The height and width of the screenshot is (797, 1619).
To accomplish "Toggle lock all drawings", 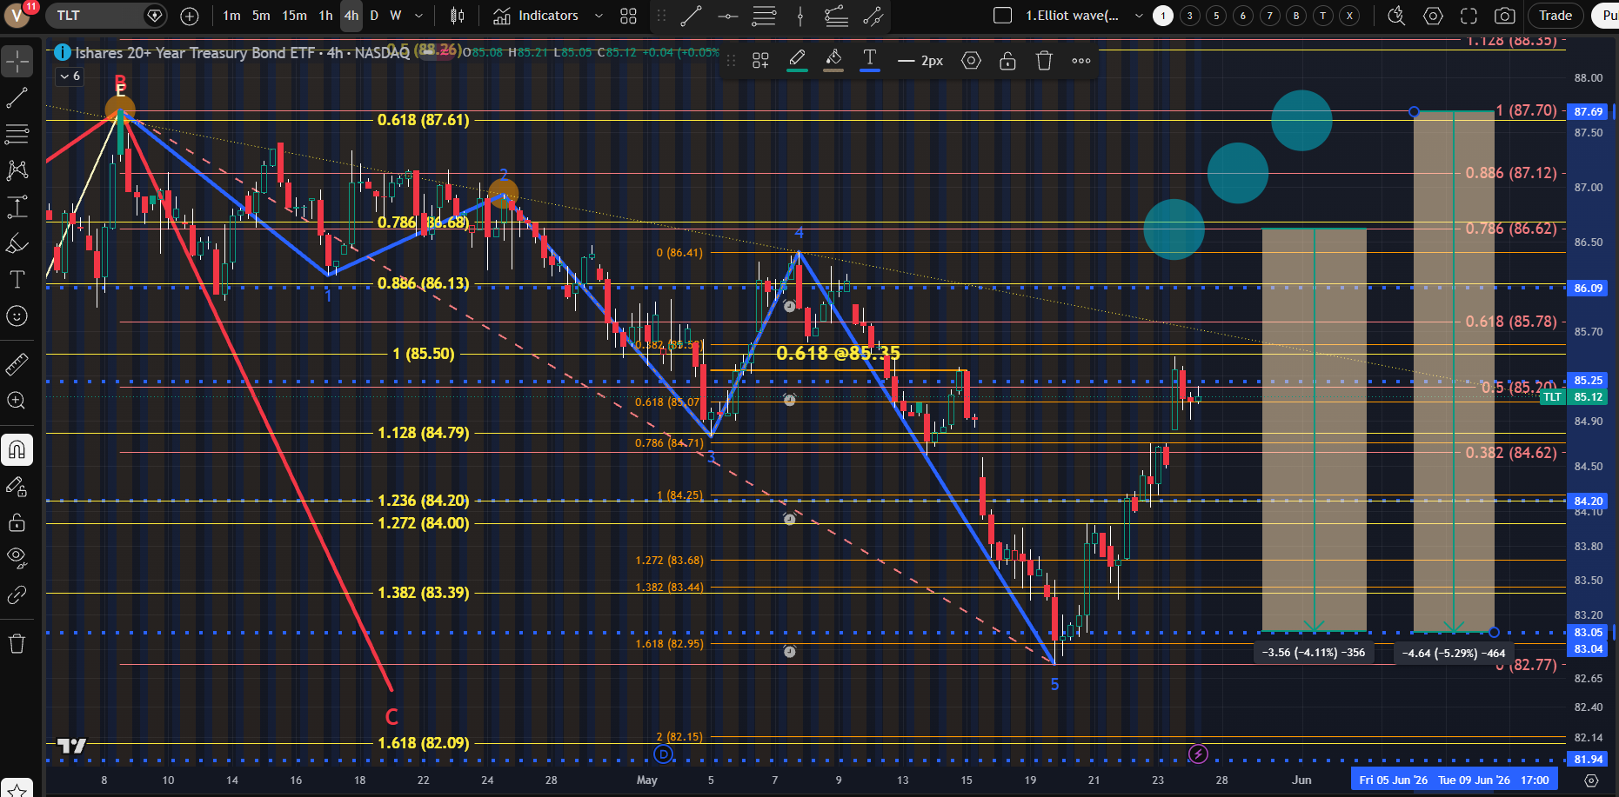I will [x=17, y=522].
